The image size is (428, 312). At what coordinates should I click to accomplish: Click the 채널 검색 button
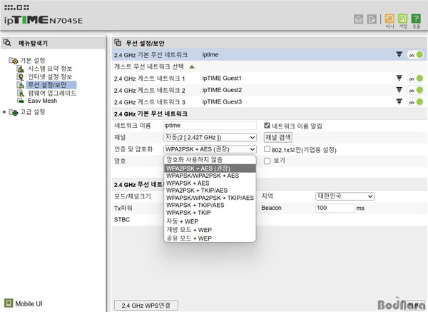[278, 137]
